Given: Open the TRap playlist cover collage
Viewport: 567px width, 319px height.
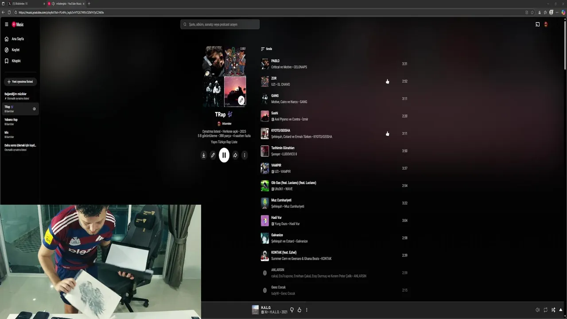Looking at the screenshot, I should tap(224, 77).
